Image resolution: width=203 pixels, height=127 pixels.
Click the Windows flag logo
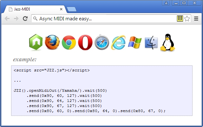click(x=134, y=43)
